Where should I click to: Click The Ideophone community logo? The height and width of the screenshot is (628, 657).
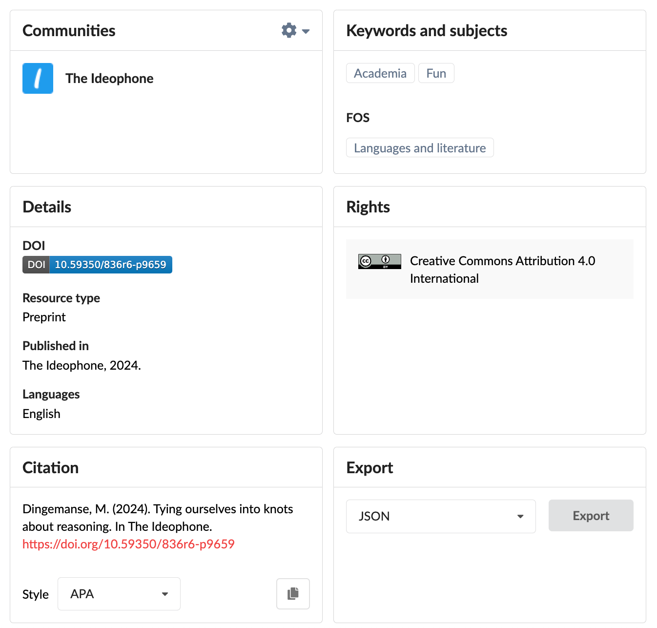[x=38, y=78]
